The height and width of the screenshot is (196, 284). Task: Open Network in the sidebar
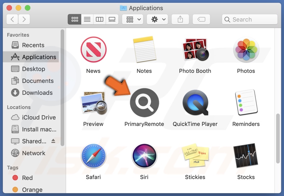[31, 153]
